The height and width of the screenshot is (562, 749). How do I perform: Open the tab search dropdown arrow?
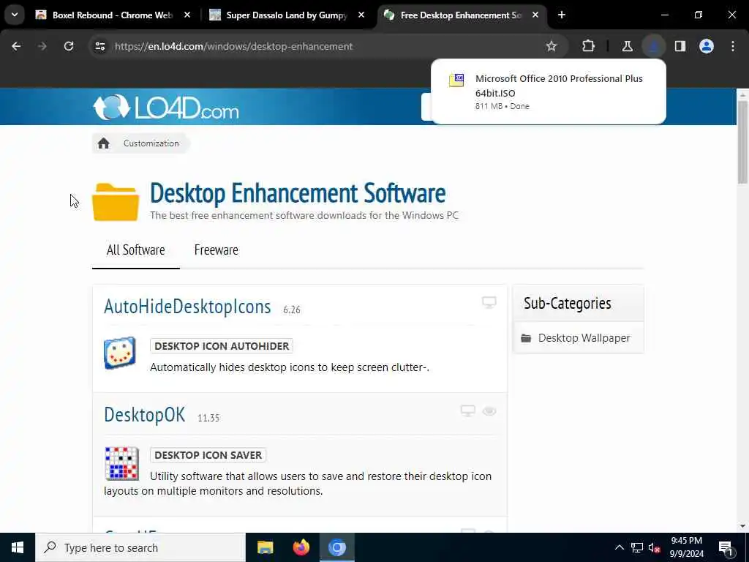point(15,15)
